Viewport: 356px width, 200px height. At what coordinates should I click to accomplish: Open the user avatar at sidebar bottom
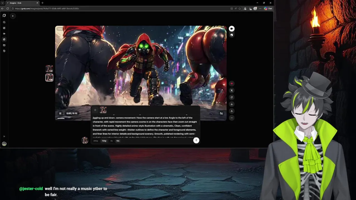click(4, 144)
